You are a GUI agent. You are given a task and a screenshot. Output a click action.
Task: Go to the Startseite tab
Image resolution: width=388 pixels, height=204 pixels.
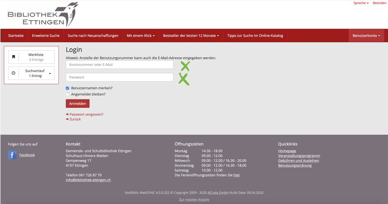(x=16, y=35)
